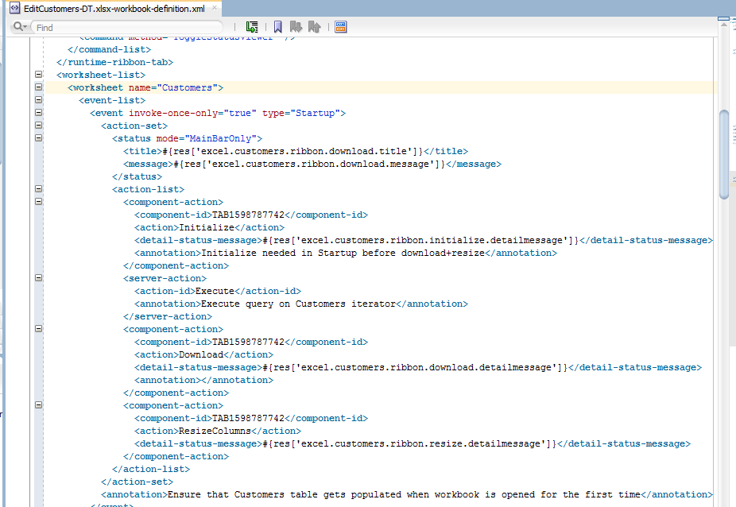Click the message element's download.message expression
Image resolution: width=736 pixels, height=507 pixels.
tap(309, 164)
